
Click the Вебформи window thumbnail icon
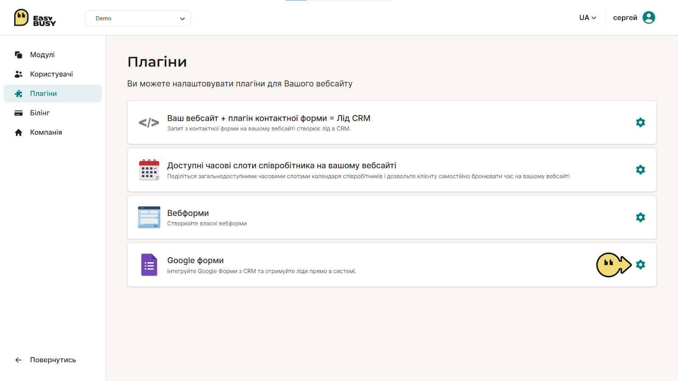[x=149, y=217]
